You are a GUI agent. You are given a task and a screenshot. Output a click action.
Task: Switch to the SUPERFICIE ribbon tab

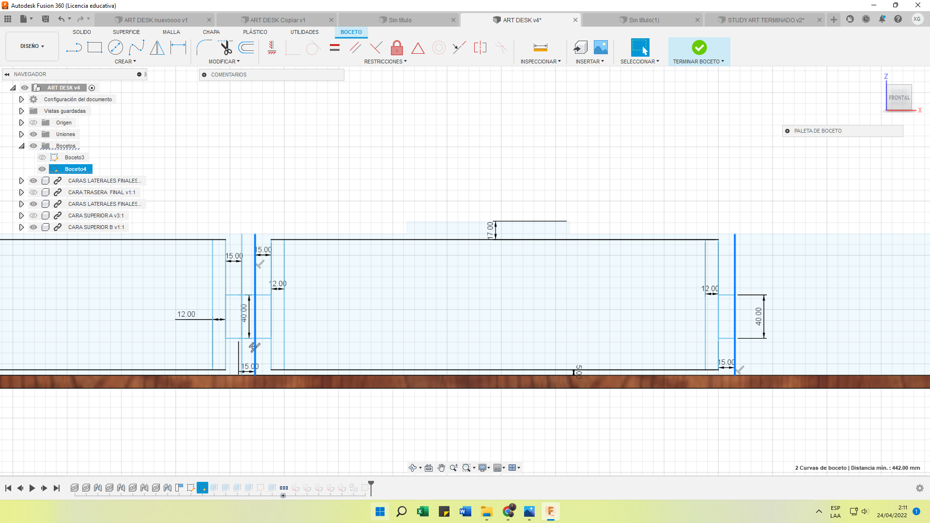126,32
